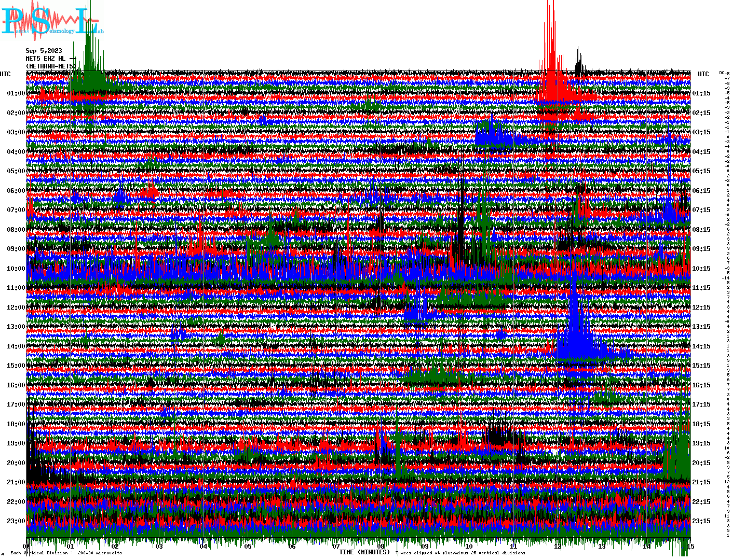This screenshot has width=732, height=560.
Task: Click the UTC label on the left axis
Action: click(x=5, y=74)
